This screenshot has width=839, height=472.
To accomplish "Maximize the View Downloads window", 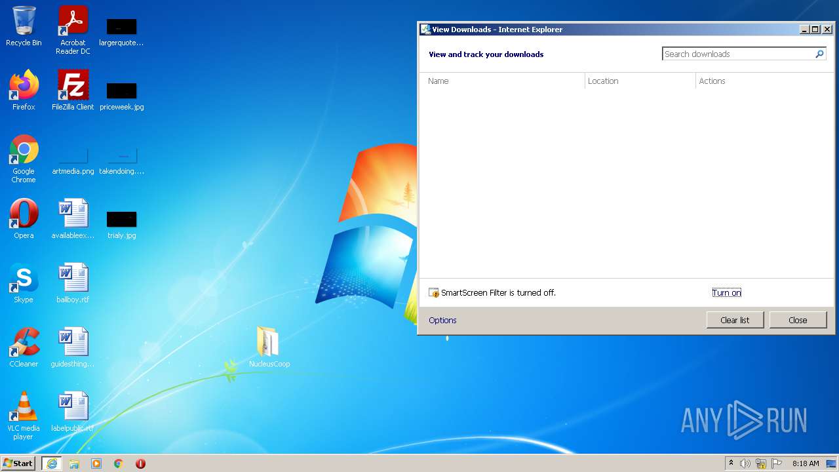I will pos(815,29).
